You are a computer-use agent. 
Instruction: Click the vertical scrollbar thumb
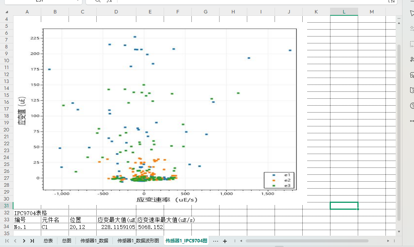[399, 131]
